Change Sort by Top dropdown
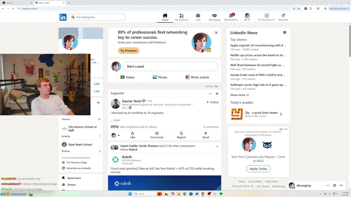Image resolution: width=351 pixels, height=197 pixels. pos(213,86)
